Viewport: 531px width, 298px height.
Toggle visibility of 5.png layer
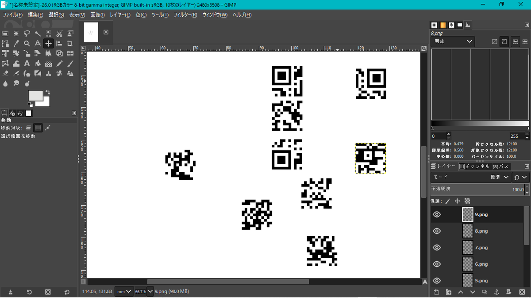[x=437, y=281]
